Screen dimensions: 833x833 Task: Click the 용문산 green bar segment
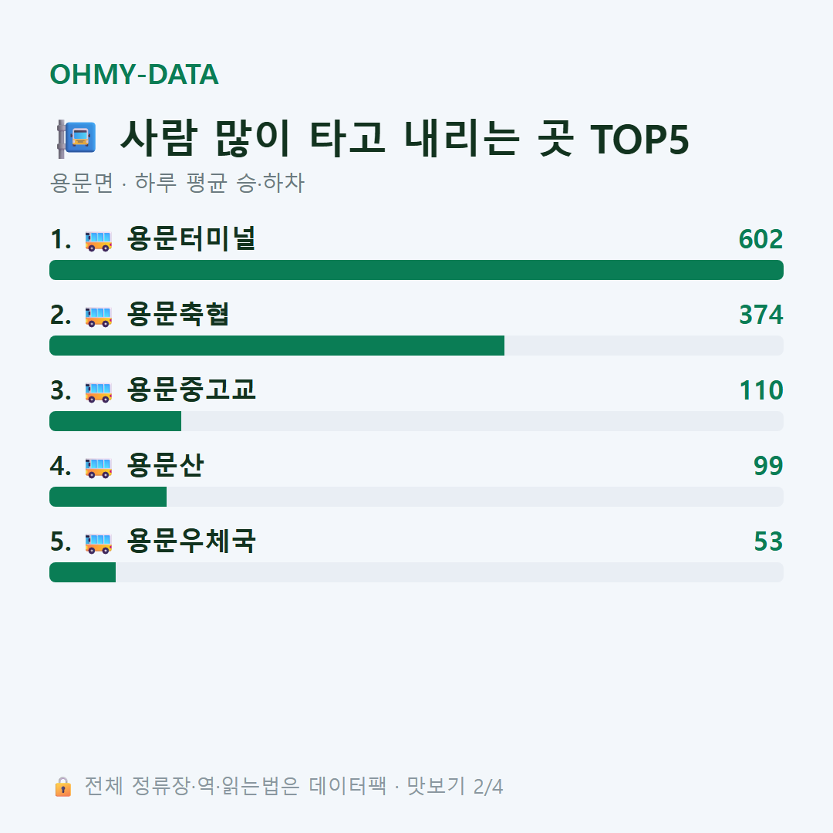tap(108, 496)
